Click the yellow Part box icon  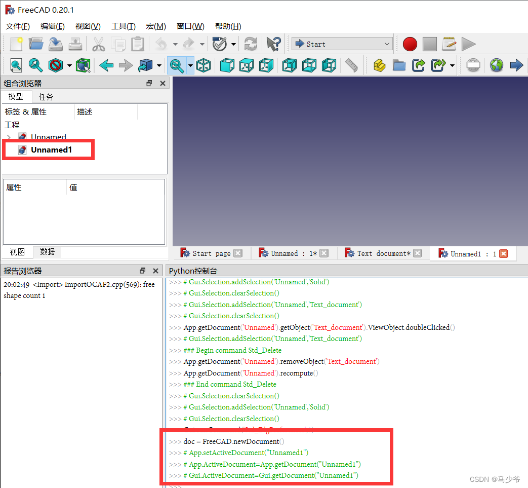[379, 65]
